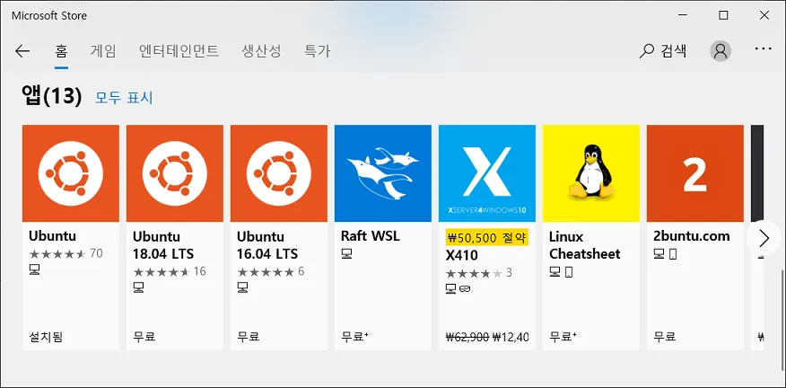Go back with the arrow icon
This screenshot has height=388, width=786.
pos(22,50)
